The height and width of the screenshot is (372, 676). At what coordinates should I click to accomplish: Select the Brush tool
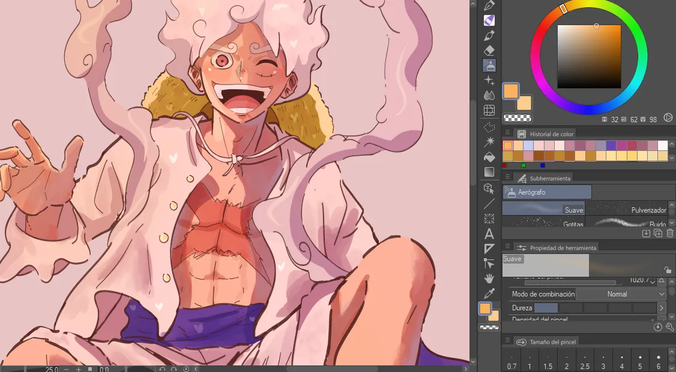[x=489, y=35]
